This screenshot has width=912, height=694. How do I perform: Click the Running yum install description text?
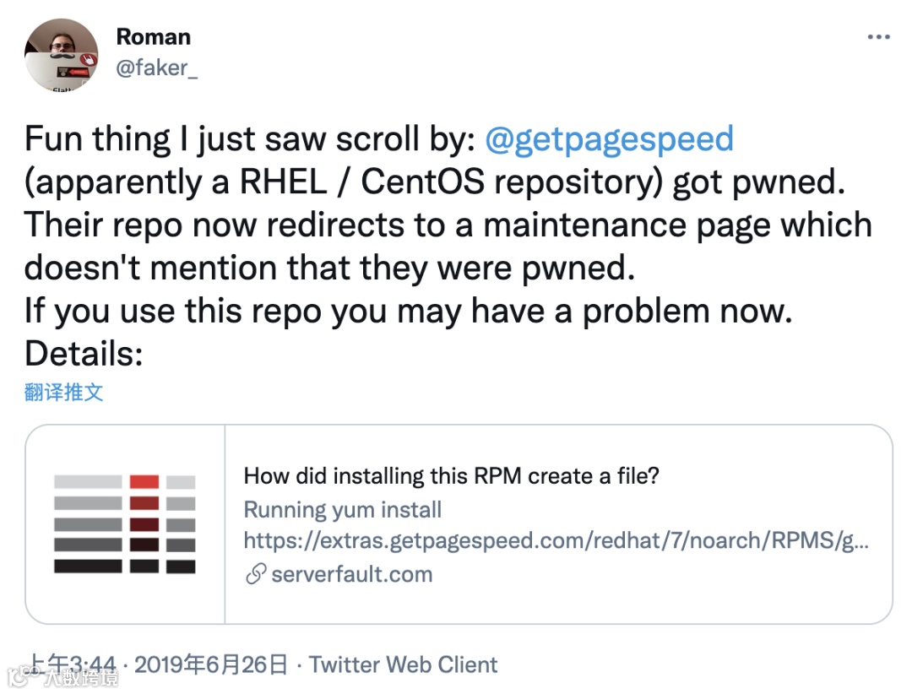coord(343,510)
